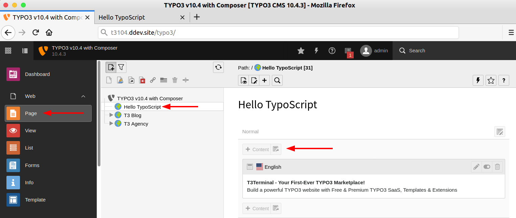
Task: Select the external link page type icon
Action: click(153, 80)
